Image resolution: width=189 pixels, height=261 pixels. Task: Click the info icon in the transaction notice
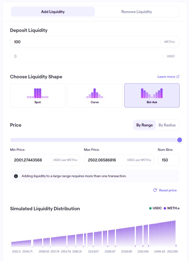[x=16, y=175]
